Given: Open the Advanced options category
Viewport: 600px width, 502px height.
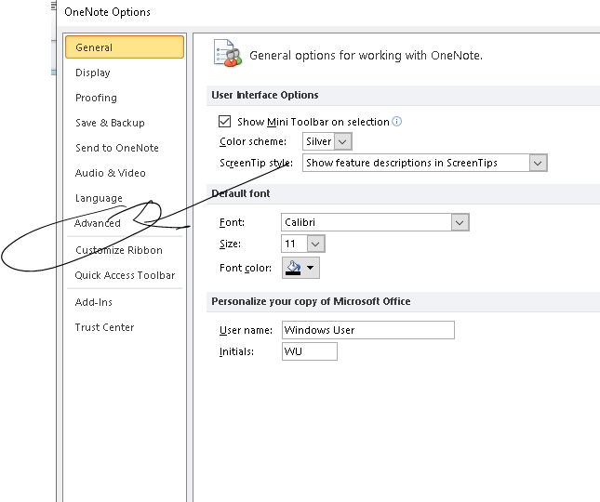Looking at the screenshot, I should (98, 223).
